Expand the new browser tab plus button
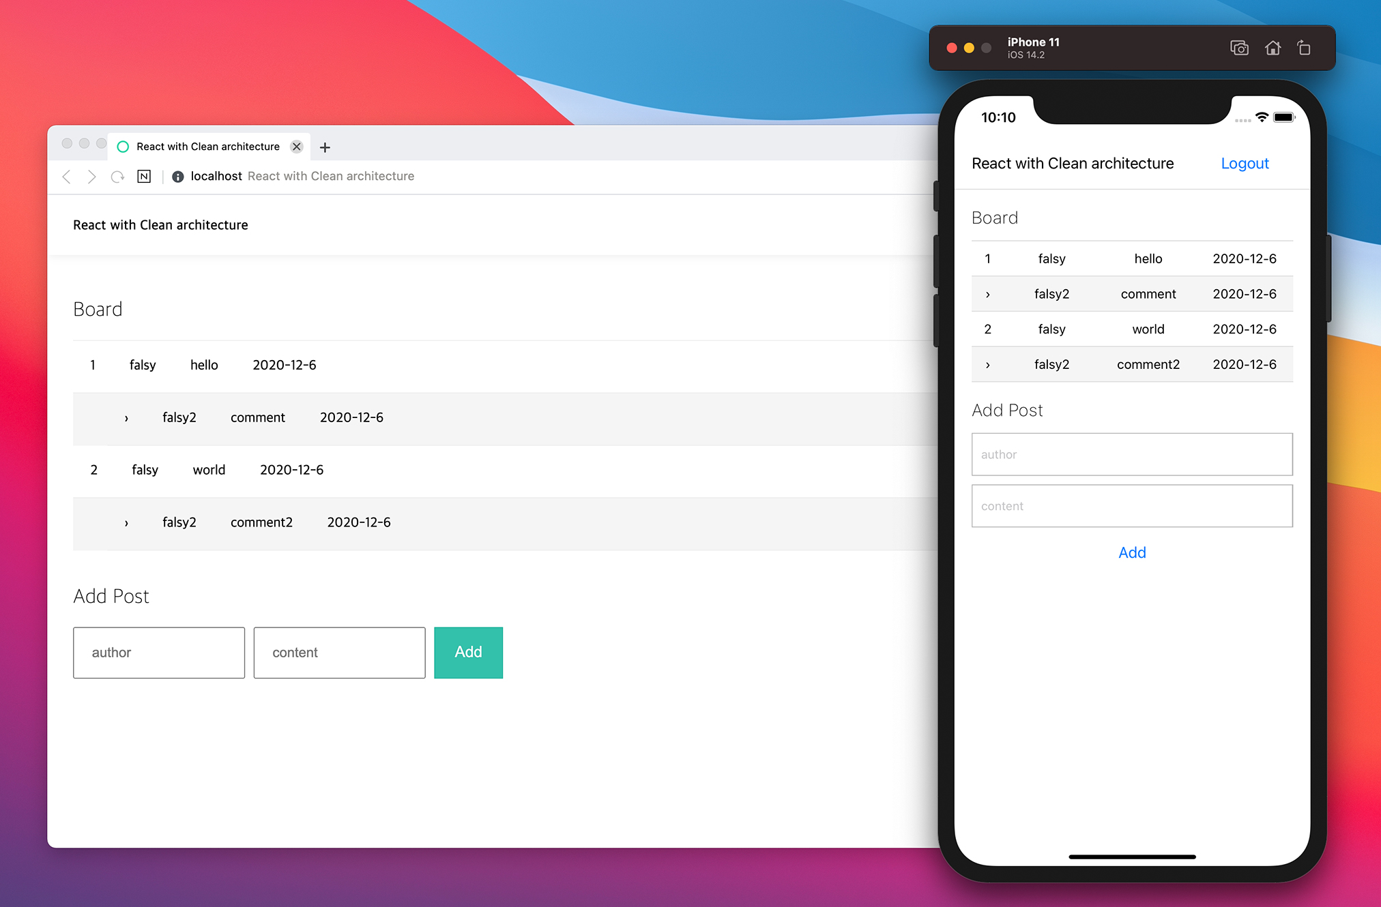The image size is (1381, 907). click(x=323, y=147)
